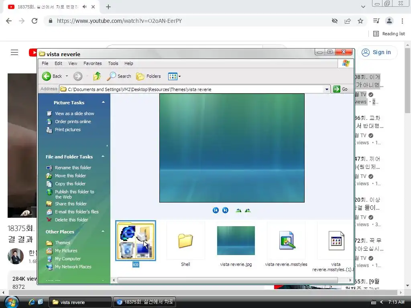
Task: Open the Edit menu
Action: tap(58, 63)
